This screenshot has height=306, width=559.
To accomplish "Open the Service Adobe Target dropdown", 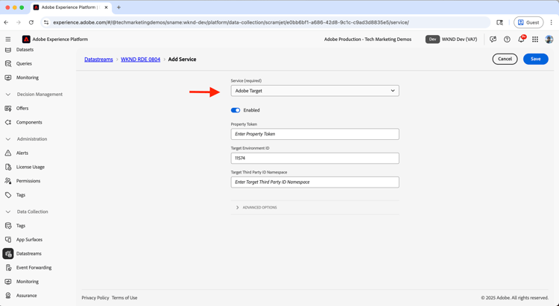I will 315,91.
